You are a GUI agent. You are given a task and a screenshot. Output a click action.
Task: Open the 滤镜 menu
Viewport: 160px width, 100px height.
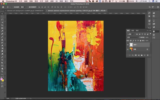[x=52, y=1]
